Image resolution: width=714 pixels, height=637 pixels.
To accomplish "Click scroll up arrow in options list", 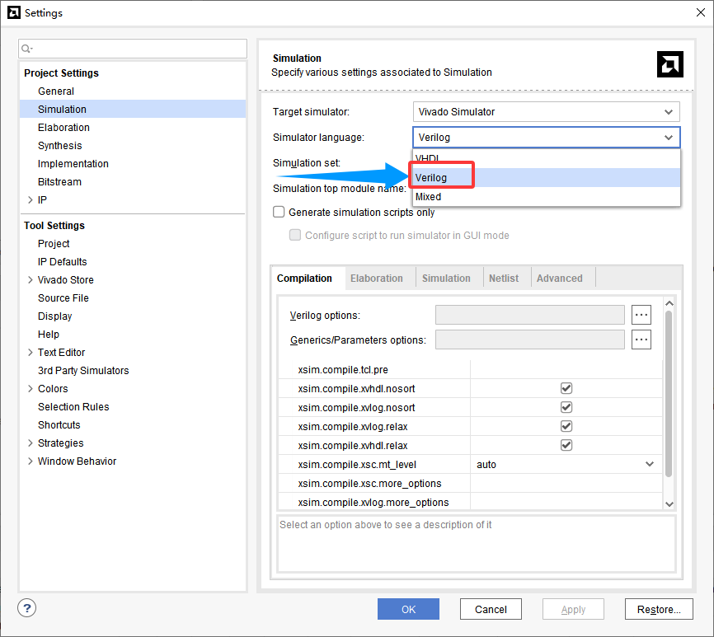I will 669,303.
